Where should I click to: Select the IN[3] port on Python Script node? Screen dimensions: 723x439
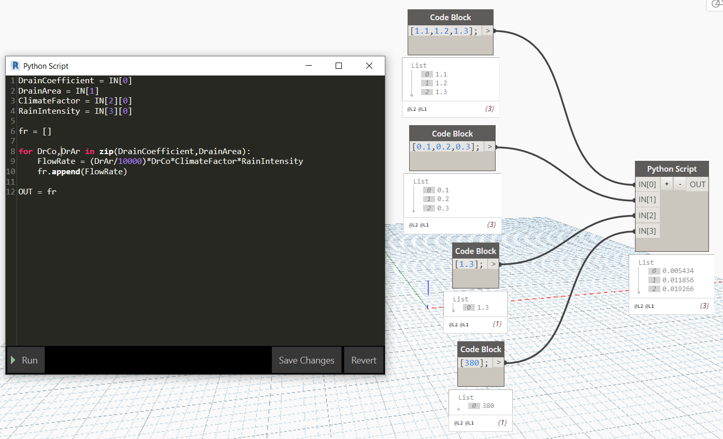pos(647,231)
